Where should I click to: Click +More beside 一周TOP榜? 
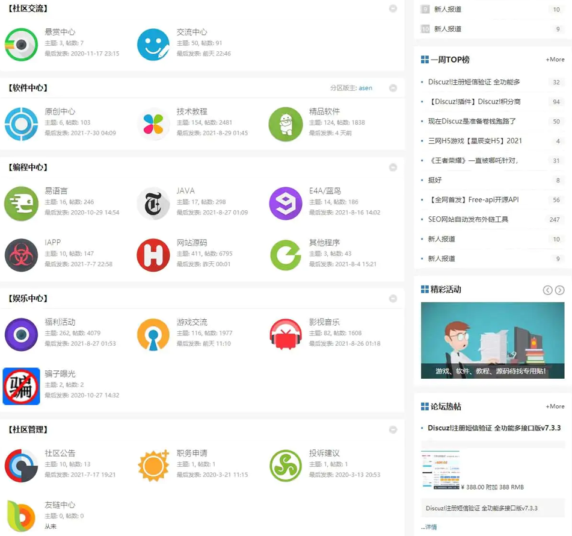tap(555, 60)
